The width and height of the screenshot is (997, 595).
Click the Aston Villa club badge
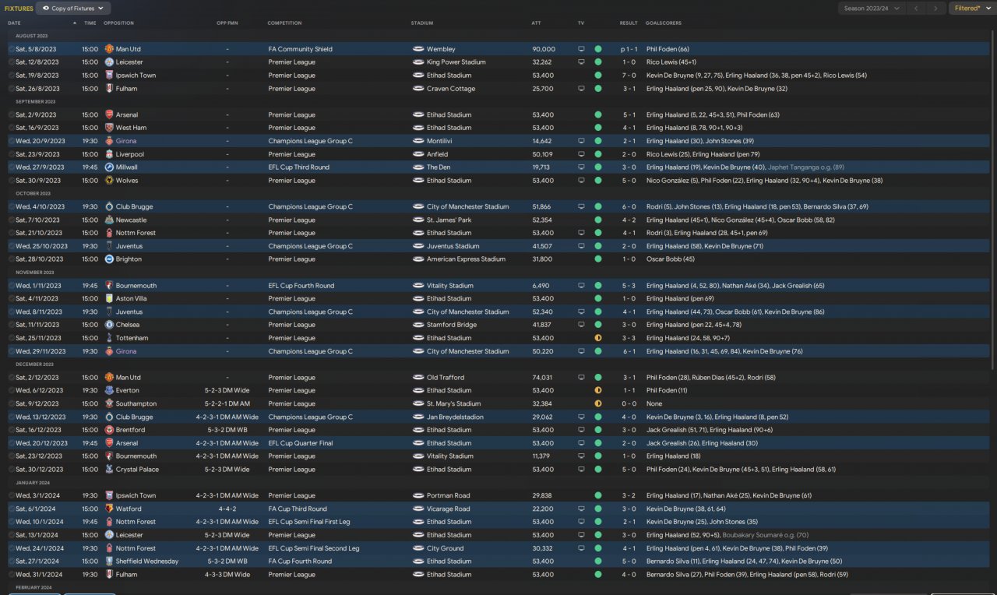[x=109, y=299]
